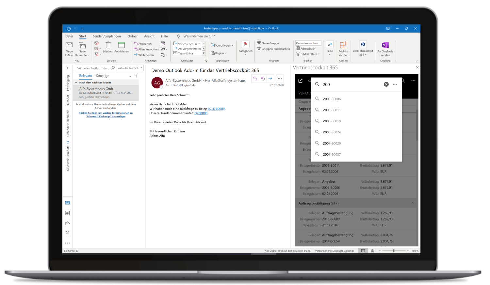The image size is (490, 285).
Task: Open the link for Beleg 2016-60009
Action: coord(216,109)
